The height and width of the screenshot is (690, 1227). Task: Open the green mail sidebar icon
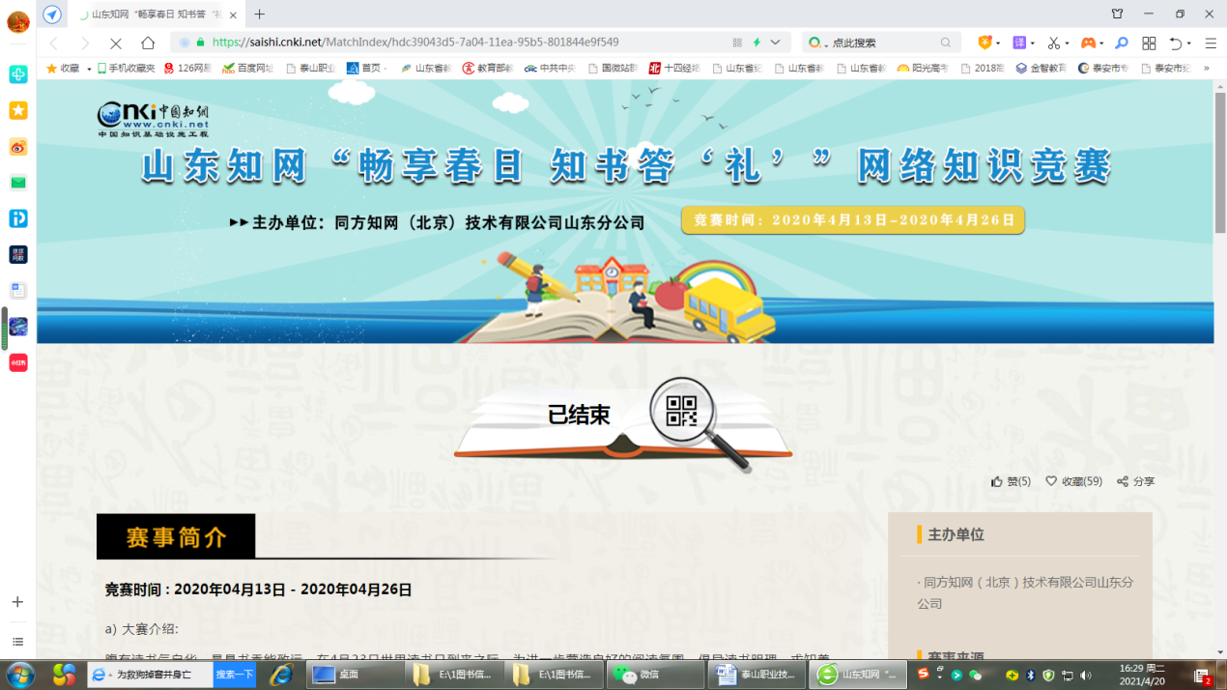(x=18, y=183)
